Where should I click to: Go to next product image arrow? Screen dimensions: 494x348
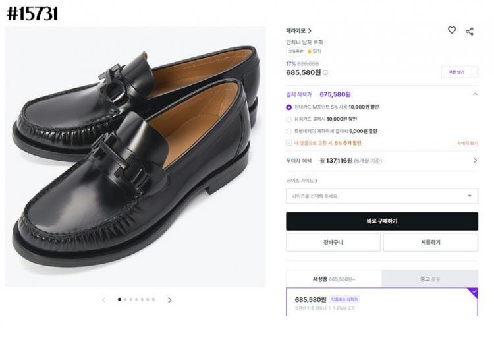[x=169, y=300]
